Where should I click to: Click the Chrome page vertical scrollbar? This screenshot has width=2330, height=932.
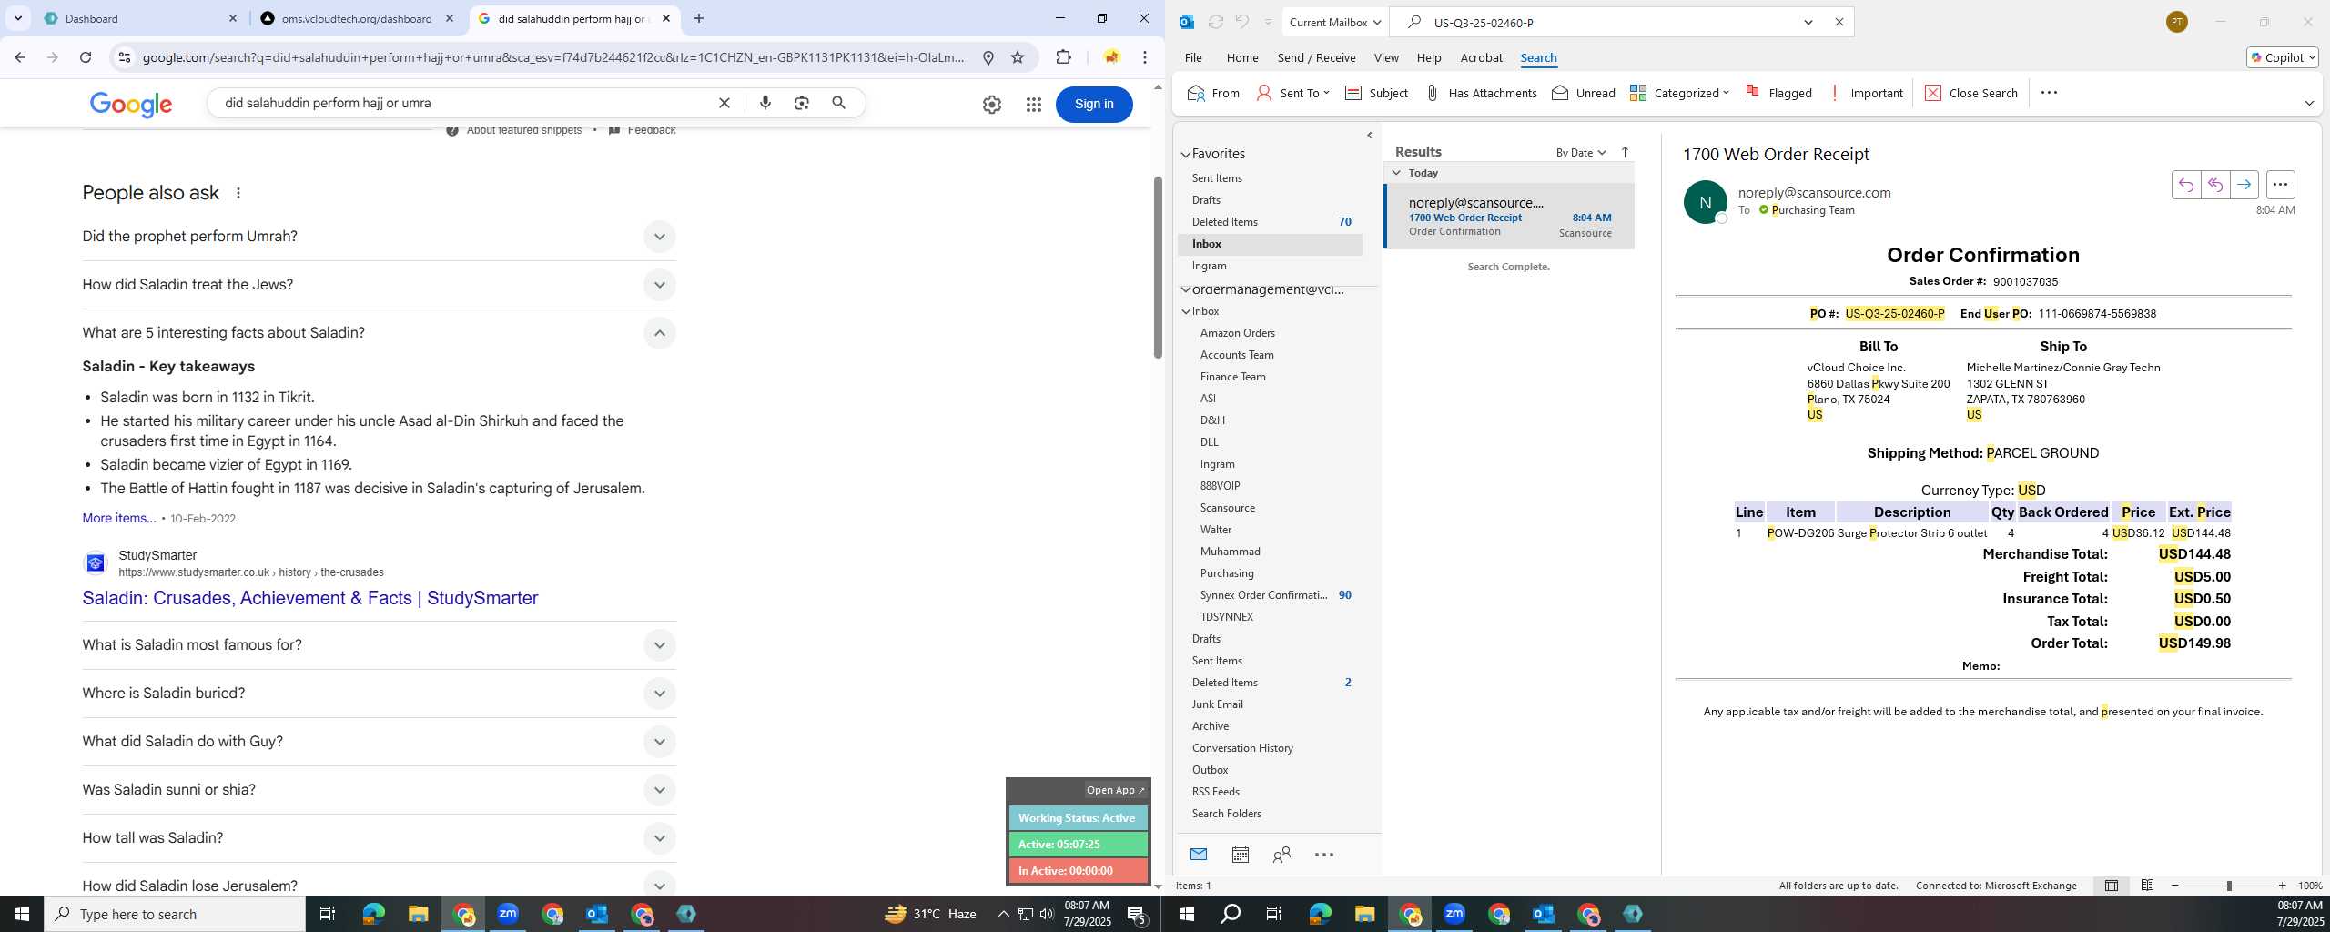1158,268
